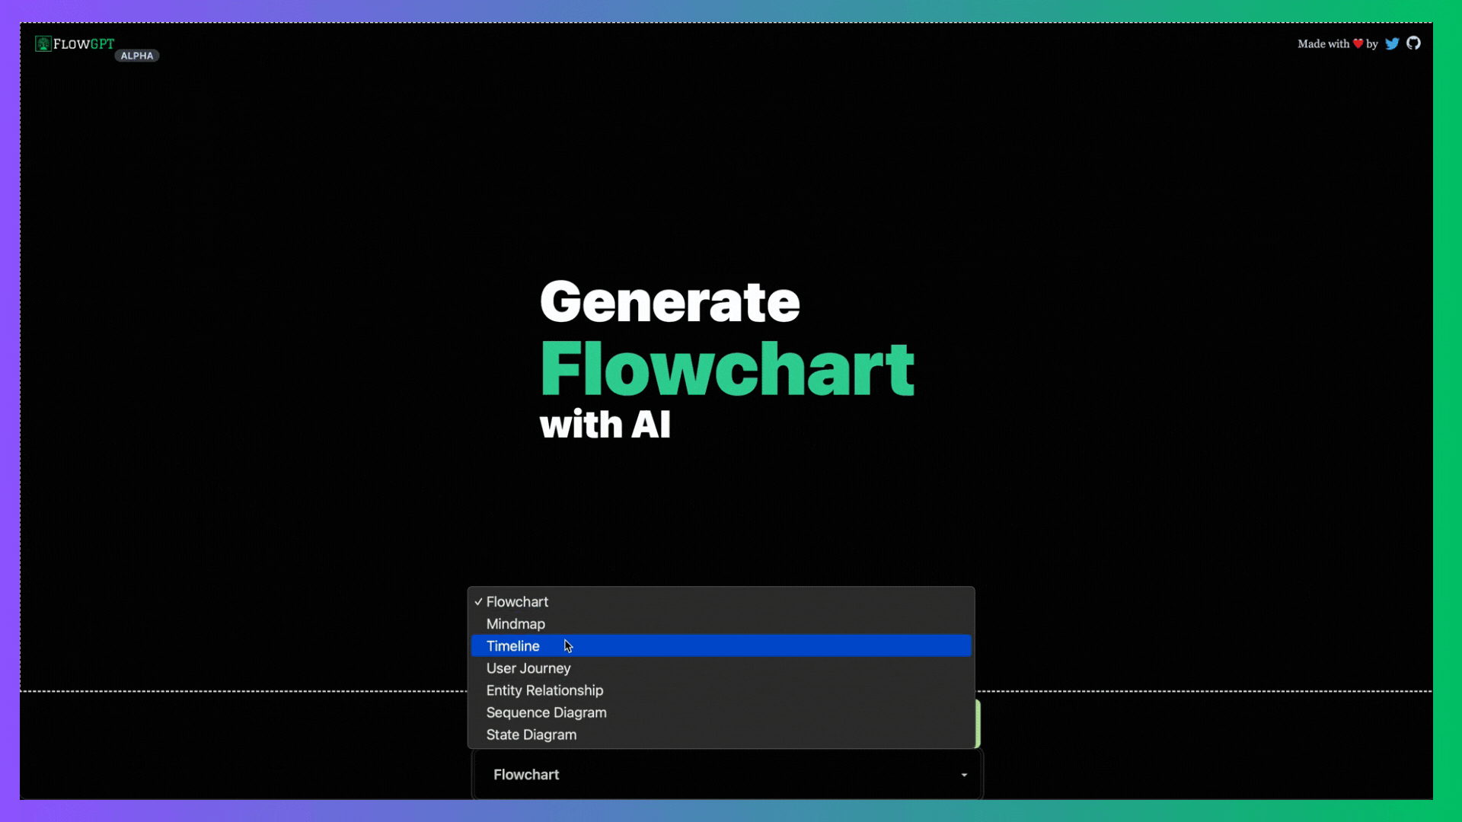The image size is (1462, 822).
Task: Select Entity Relationship diagram
Action: click(545, 690)
